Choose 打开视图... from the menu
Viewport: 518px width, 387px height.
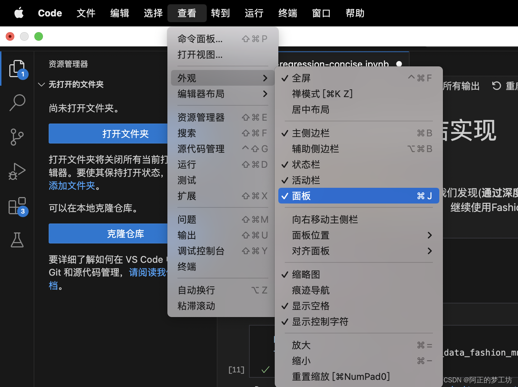click(x=223, y=54)
